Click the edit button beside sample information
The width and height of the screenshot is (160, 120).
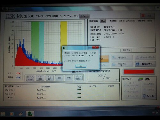click(103, 21)
